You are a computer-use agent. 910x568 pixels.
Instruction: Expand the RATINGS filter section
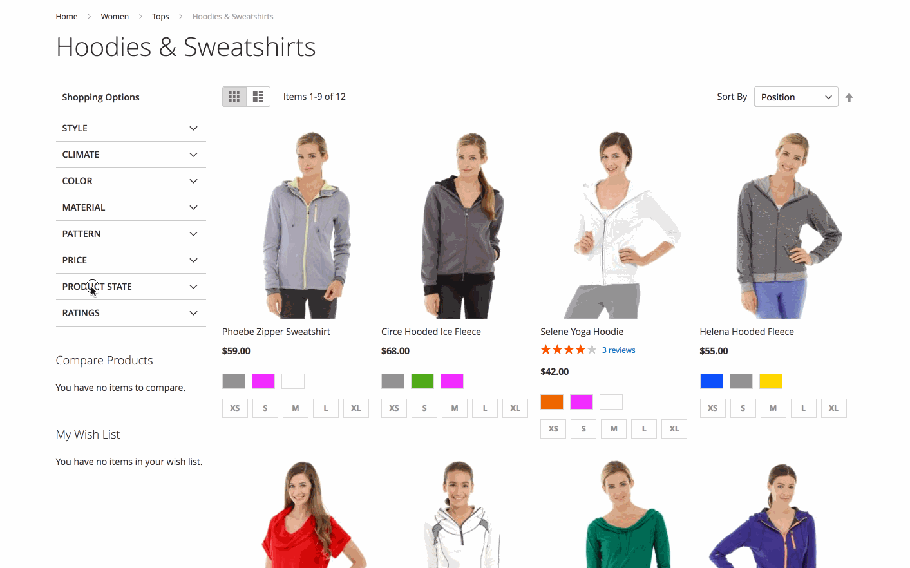pos(131,313)
